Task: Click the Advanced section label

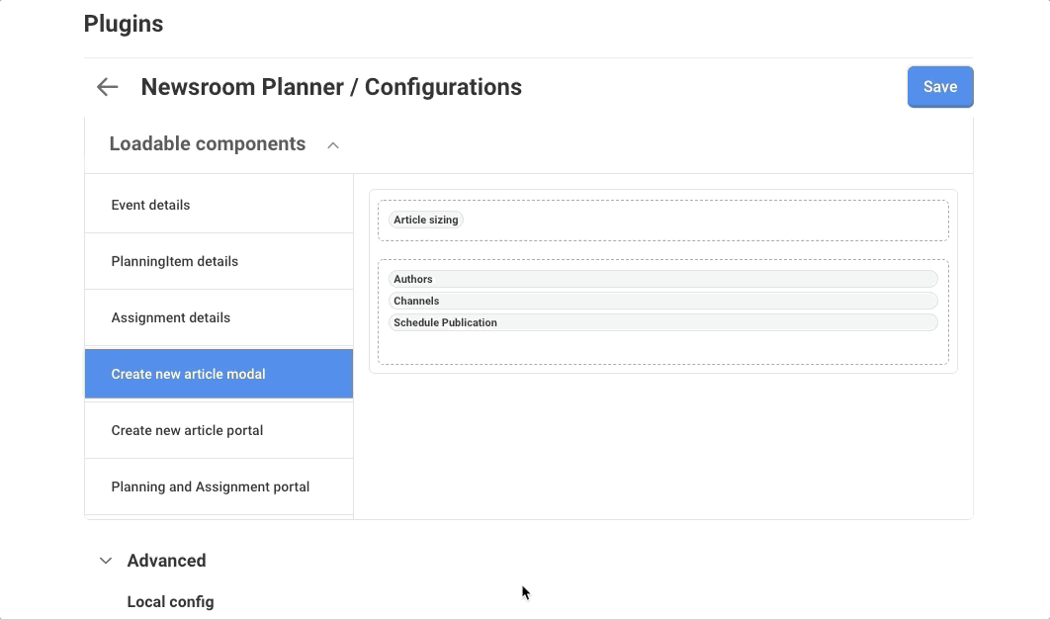Action: pyautogui.click(x=166, y=561)
